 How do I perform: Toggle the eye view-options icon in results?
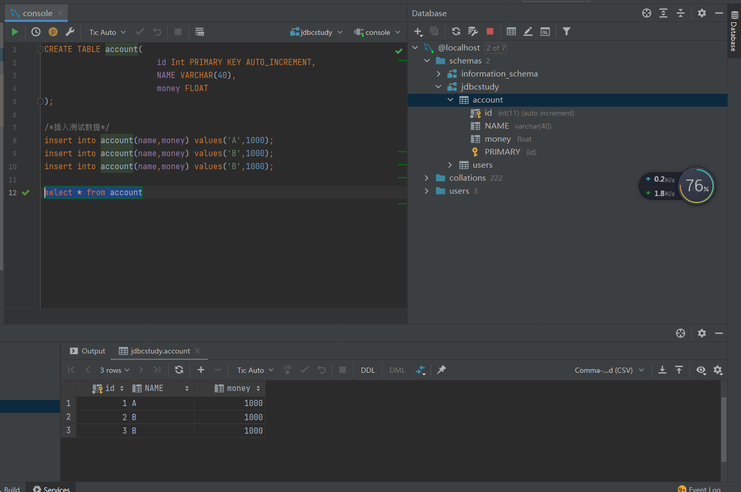pos(701,370)
